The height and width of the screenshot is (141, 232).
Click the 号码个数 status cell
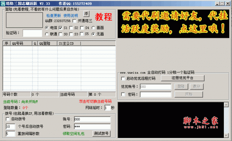pyautogui.click(x=17, y=95)
